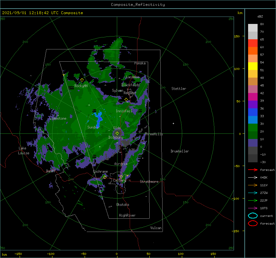Pick the dark gray -10 dBZ swatch
276x258 pixels.
click(x=253, y=158)
